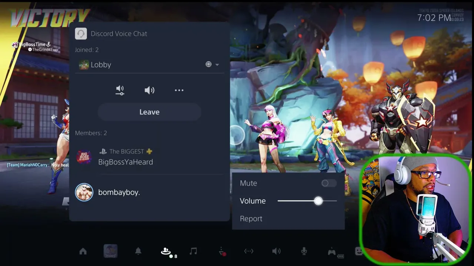This screenshot has width=474, height=266.
Task: Select the profile avatar tile in the control center
Action: pos(110,251)
